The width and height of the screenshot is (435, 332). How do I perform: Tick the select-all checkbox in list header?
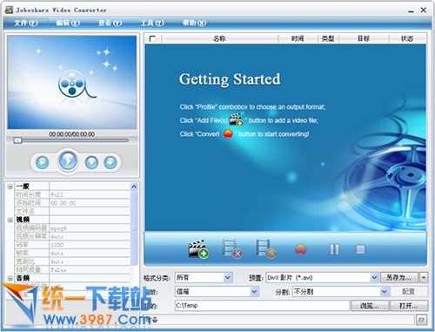pyautogui.click(x=152, y=38)
